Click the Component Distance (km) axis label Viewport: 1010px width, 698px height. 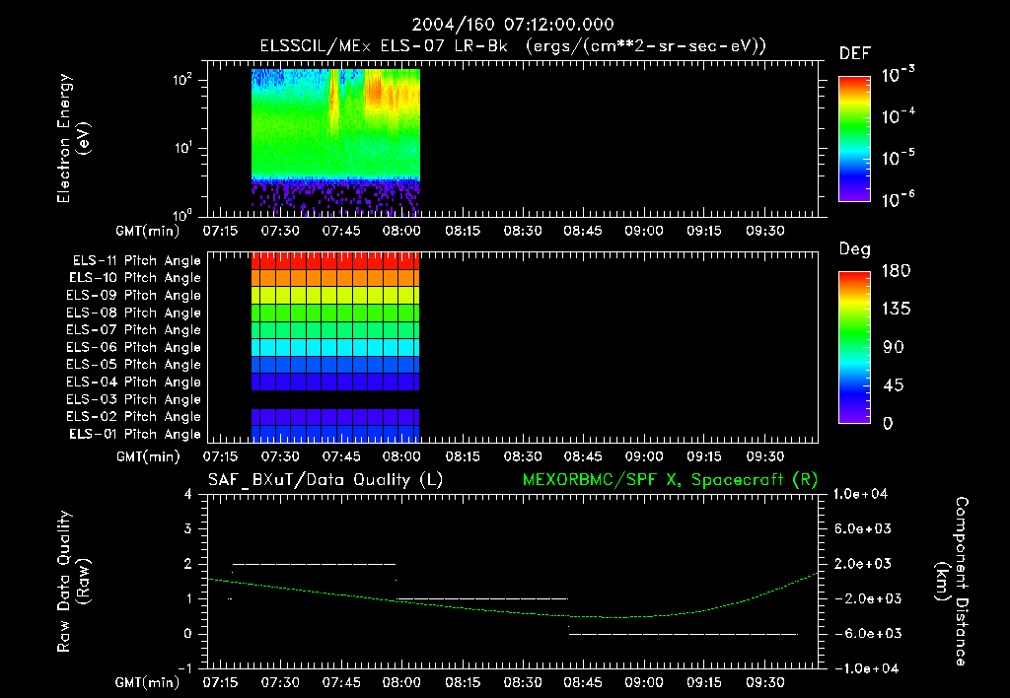[x=952, y=582]
